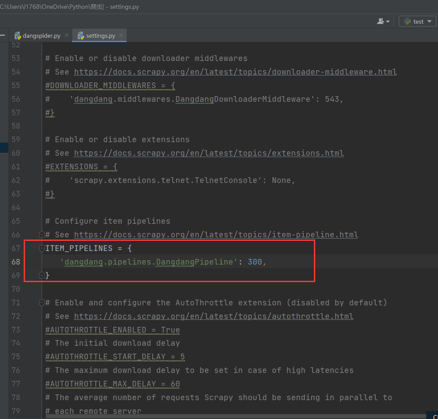438x419 pixels.
Task: Collapse the comment block at line 71
Action: 42,303
